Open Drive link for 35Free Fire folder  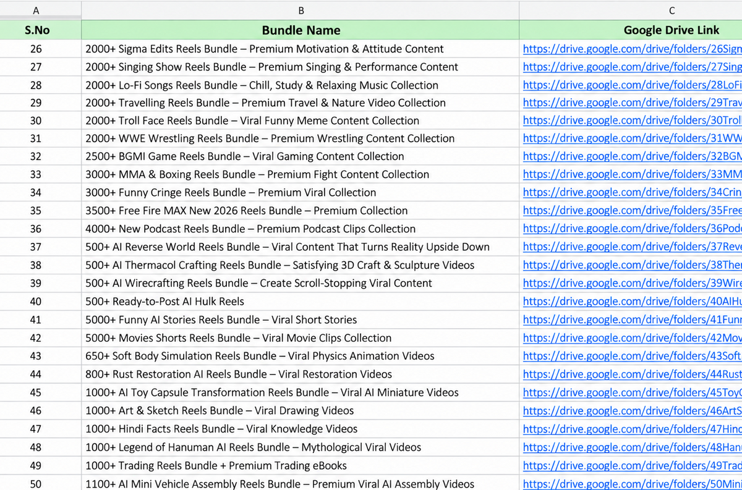tap(632, 211)
